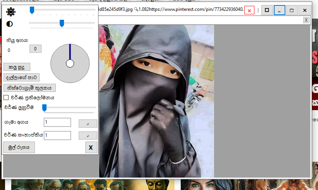Maximize the image viewer window
The width and height of the screenshot is (318, 190).
pyautogui.click(x=291, y=10)
